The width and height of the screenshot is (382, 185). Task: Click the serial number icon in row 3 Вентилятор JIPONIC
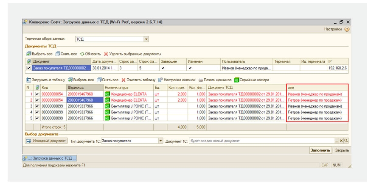click(x=107, y=106)
